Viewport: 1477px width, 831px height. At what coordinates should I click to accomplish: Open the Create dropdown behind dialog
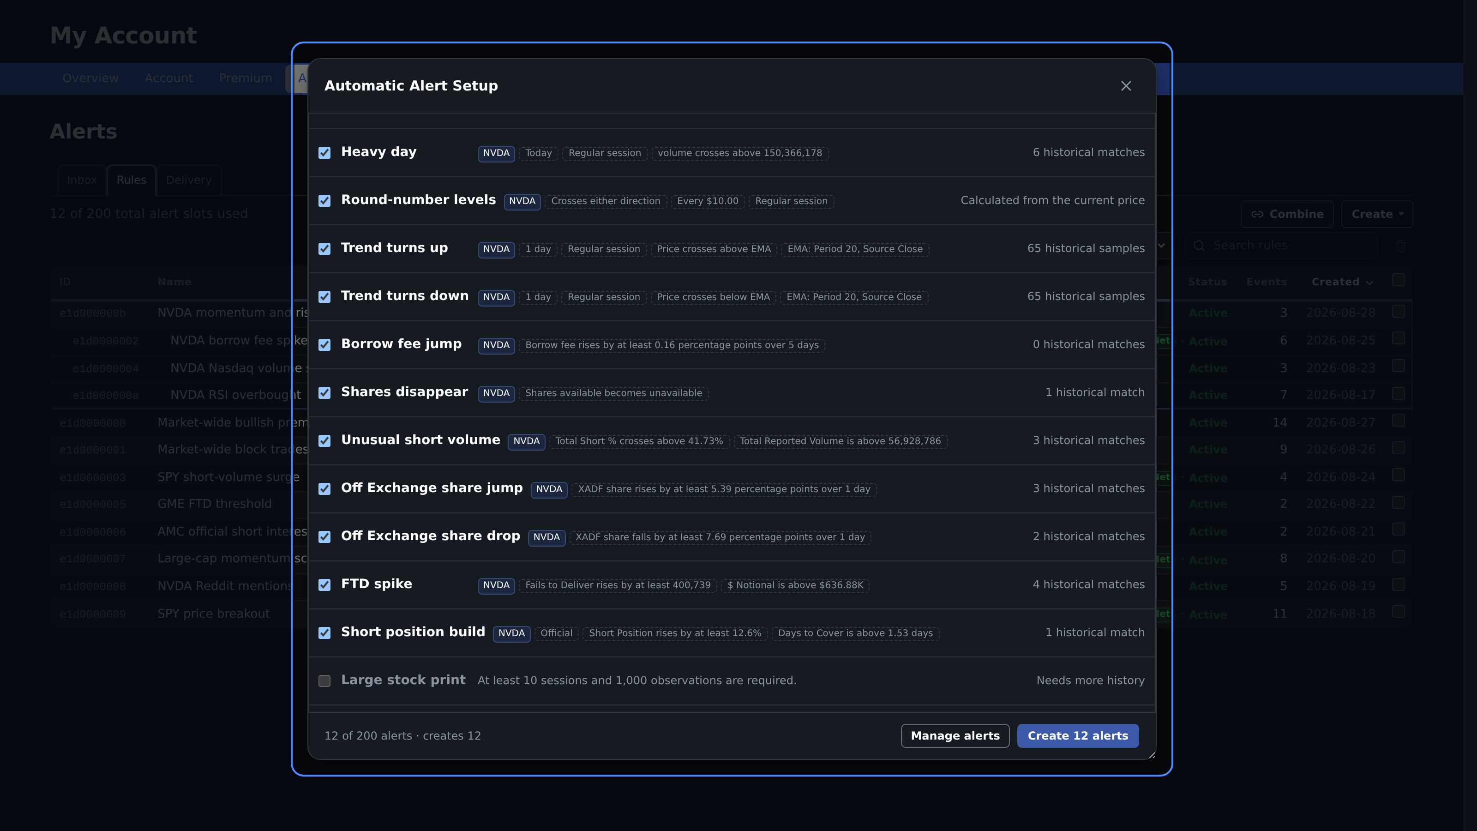pos(1377,215)
